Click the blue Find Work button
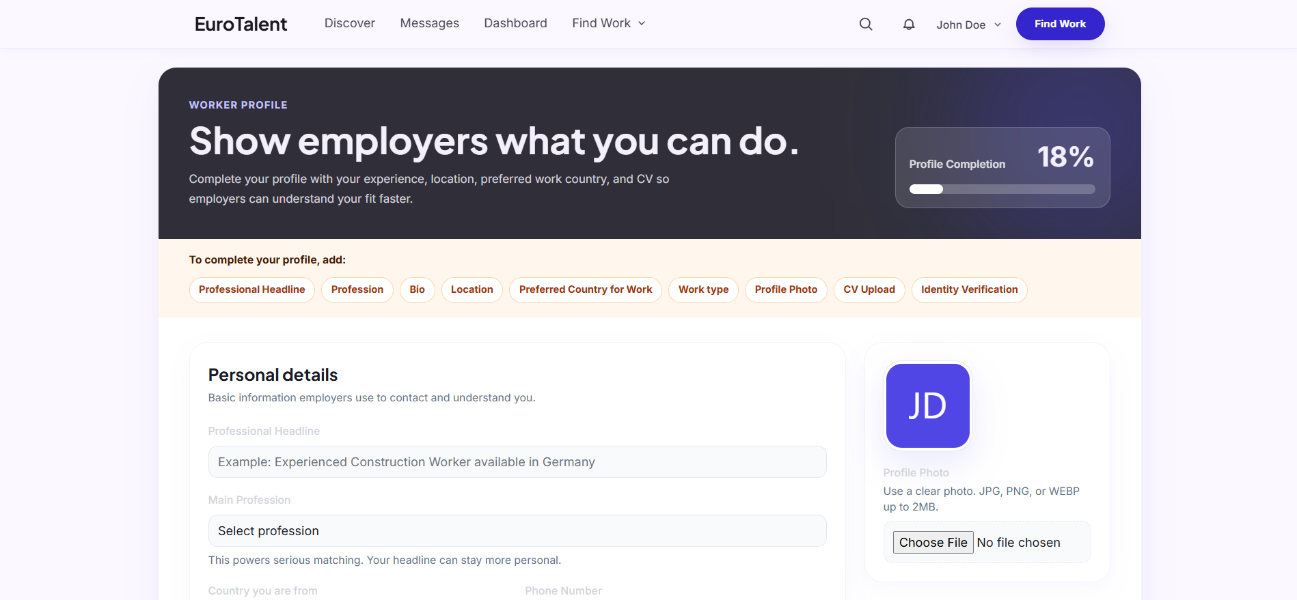The width and height of the screenshot is (1297, 600). pyautogui.click(x=1060, y=24)
